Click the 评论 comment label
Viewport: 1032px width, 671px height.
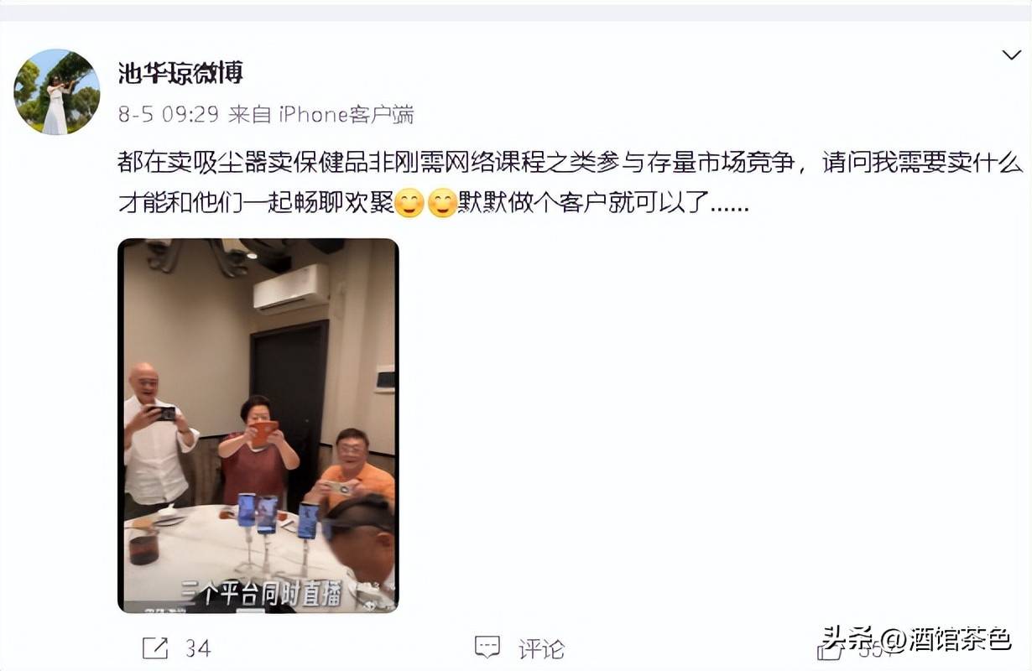click(541, 648)
